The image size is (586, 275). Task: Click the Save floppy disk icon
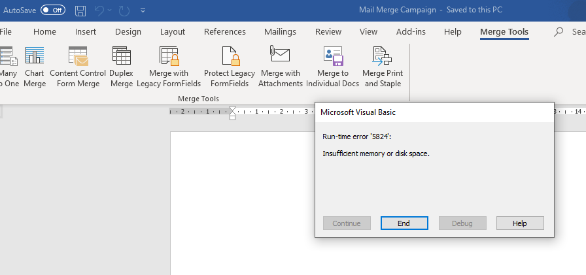tap(80, 10)
